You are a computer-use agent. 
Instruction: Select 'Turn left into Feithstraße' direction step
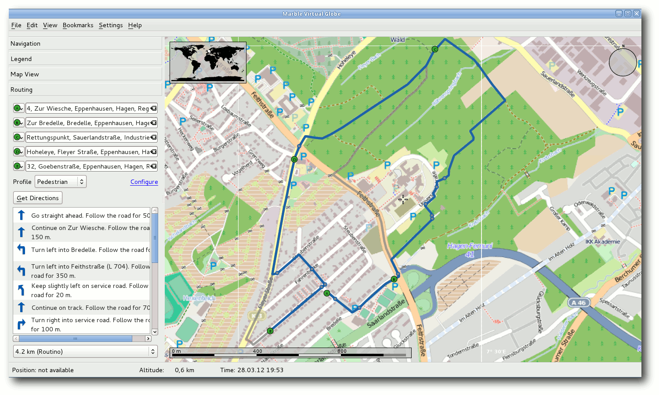(x=82, y=271)
